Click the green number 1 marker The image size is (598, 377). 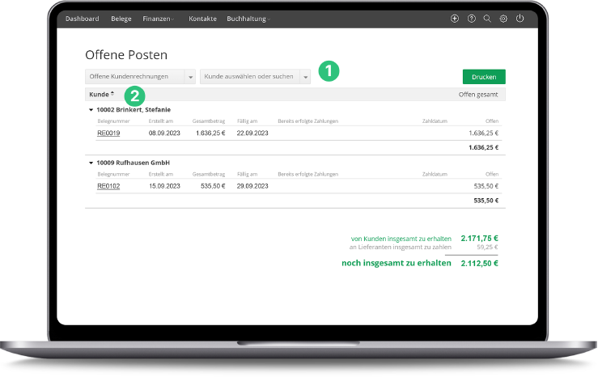click(x=327, y=71)
